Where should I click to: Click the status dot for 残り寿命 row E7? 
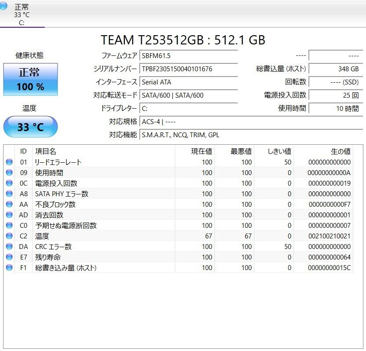tap(9, 257)
